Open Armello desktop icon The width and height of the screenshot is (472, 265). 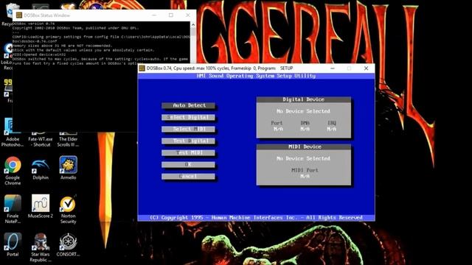pos(69,169)
